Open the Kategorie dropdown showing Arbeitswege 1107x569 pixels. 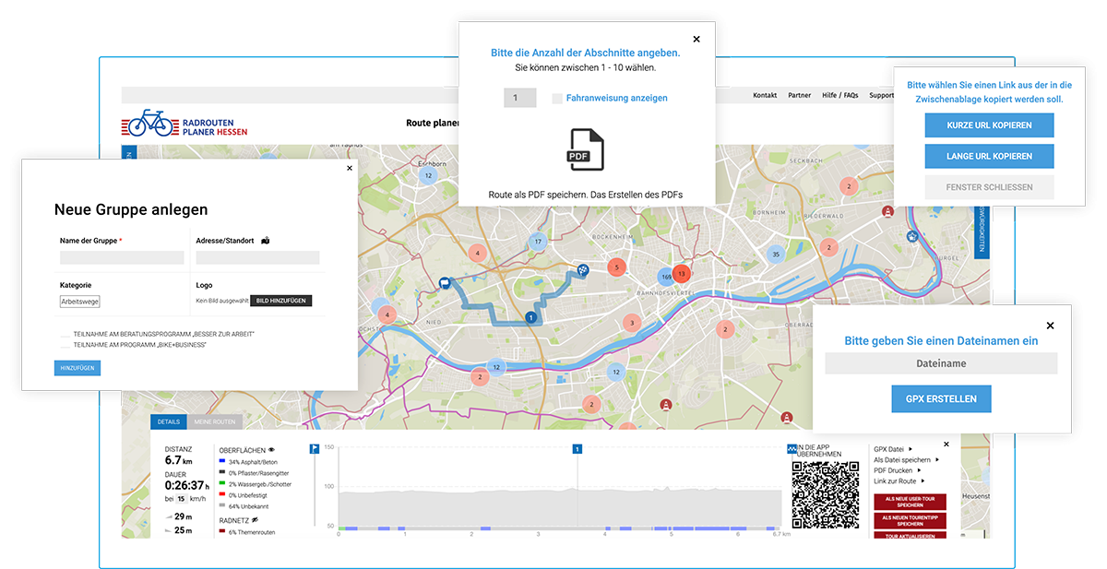coord(80,302)
